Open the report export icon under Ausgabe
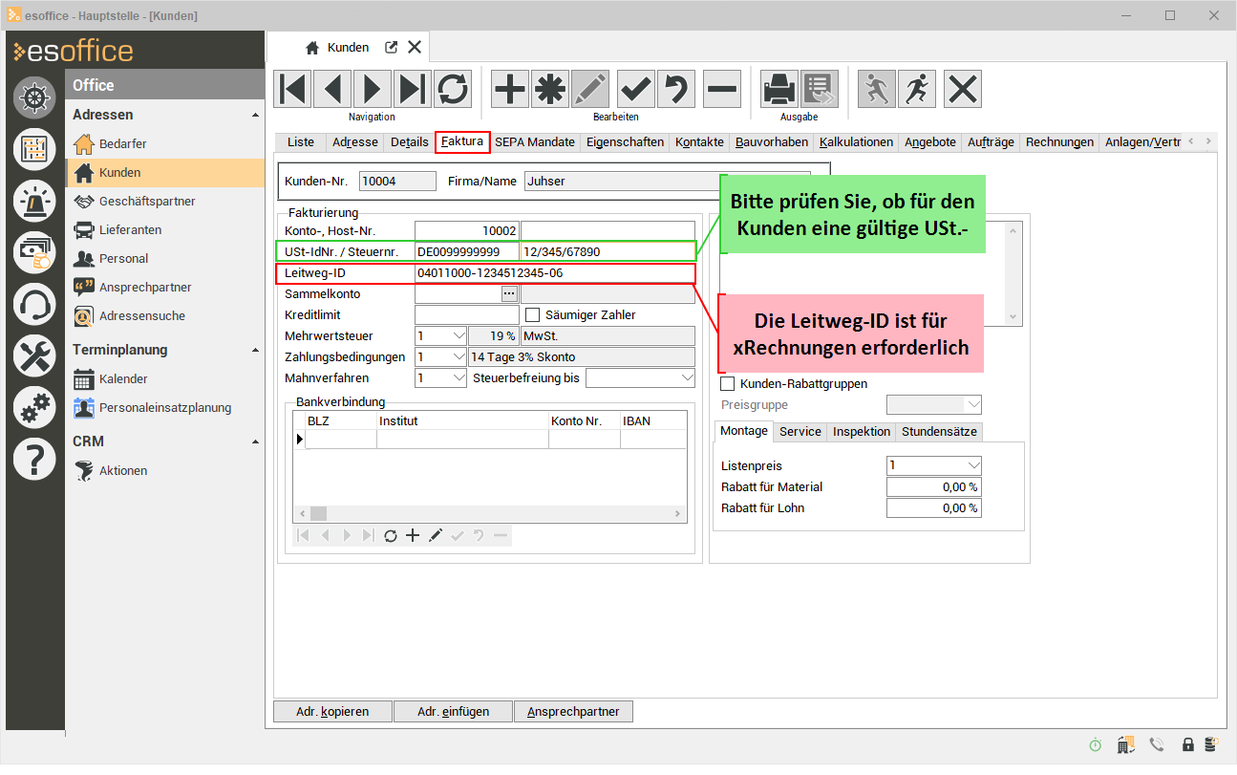This screenshot has height=775, width=1237. pos(820,89)
